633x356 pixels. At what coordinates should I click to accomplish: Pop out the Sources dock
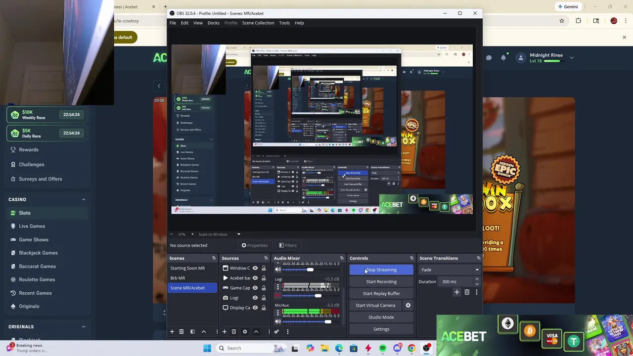266,258
